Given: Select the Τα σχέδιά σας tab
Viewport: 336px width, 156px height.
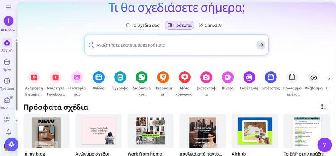Looking at the screenshot, I should [x=143, y=26].
